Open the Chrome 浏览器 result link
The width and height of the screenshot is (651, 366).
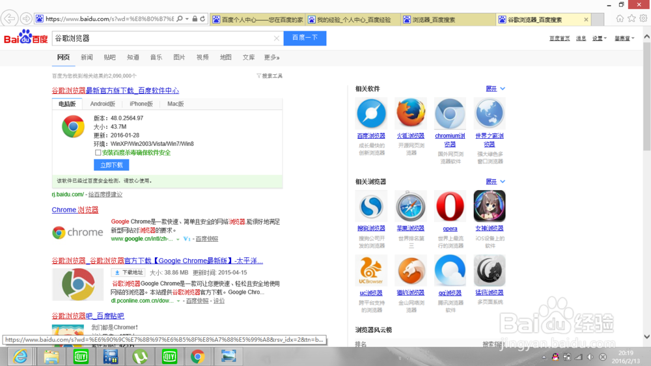[x=75, y=210]
